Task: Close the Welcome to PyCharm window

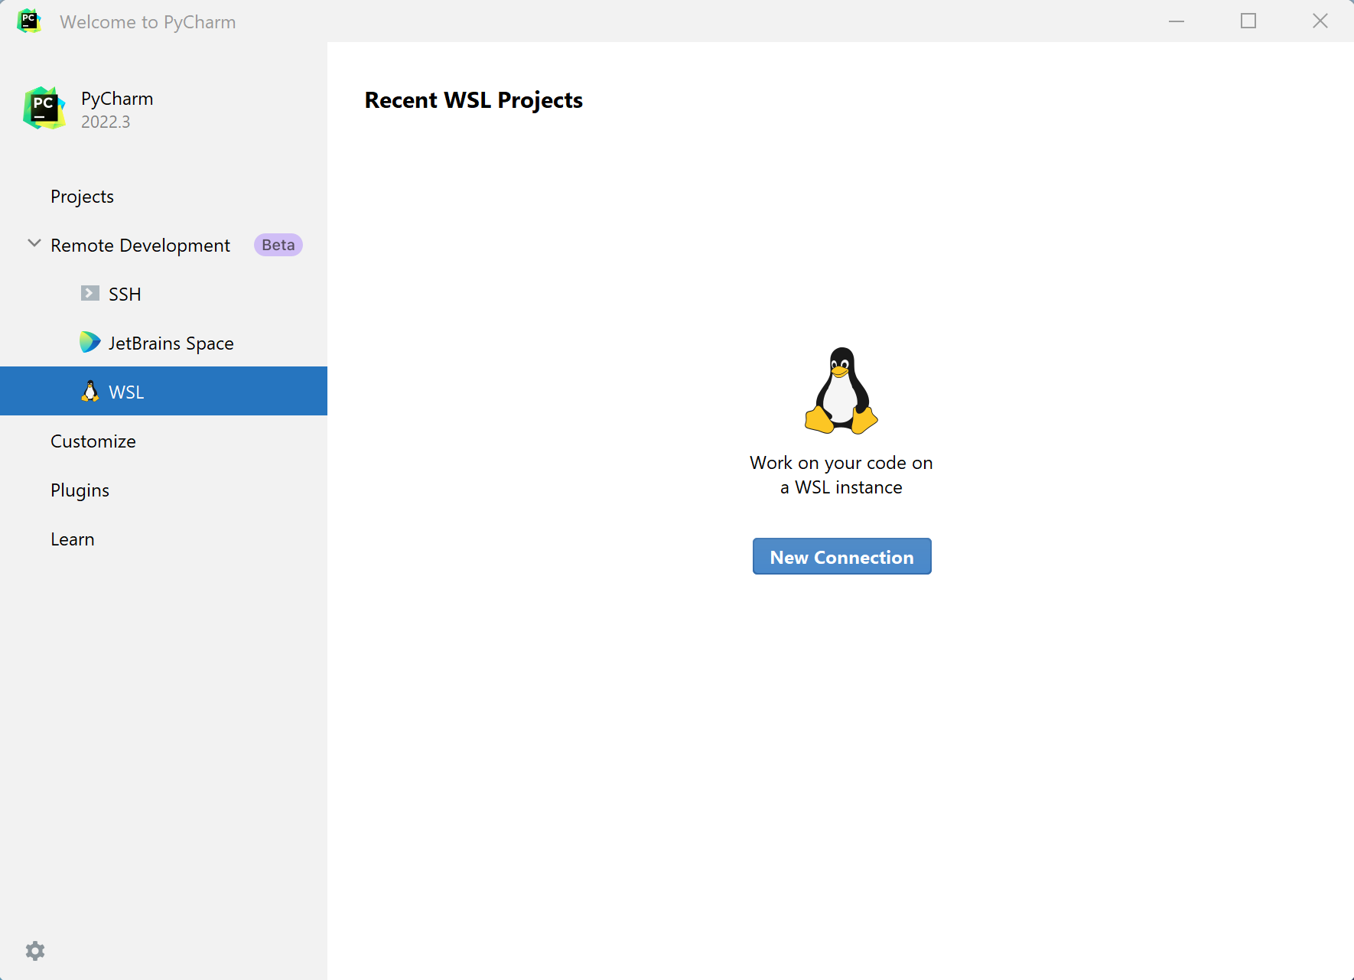Action: coord(1320,21)
